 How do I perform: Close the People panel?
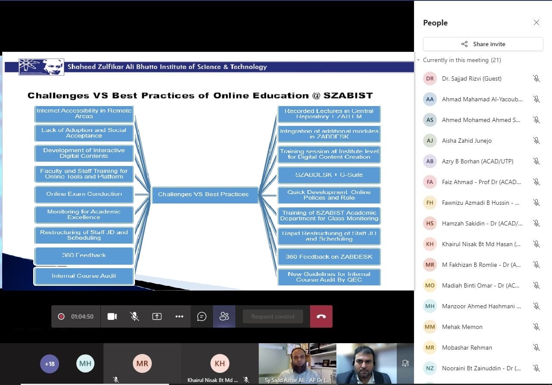point(536,22)
